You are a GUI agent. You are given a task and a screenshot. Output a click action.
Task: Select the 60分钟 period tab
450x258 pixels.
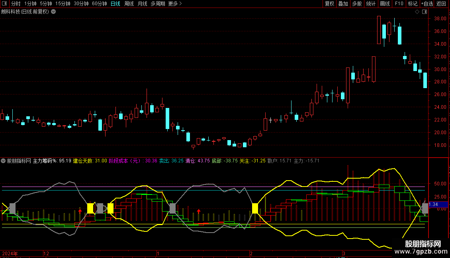(99, 4)
